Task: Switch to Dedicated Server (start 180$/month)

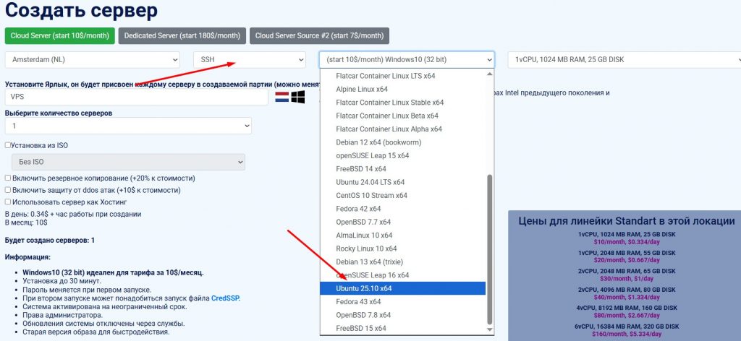Action: pos(182,35)
